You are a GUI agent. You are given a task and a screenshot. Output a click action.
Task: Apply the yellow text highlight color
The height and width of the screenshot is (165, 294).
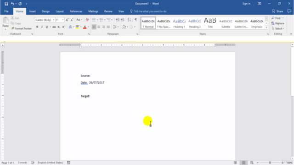[77, 27]
